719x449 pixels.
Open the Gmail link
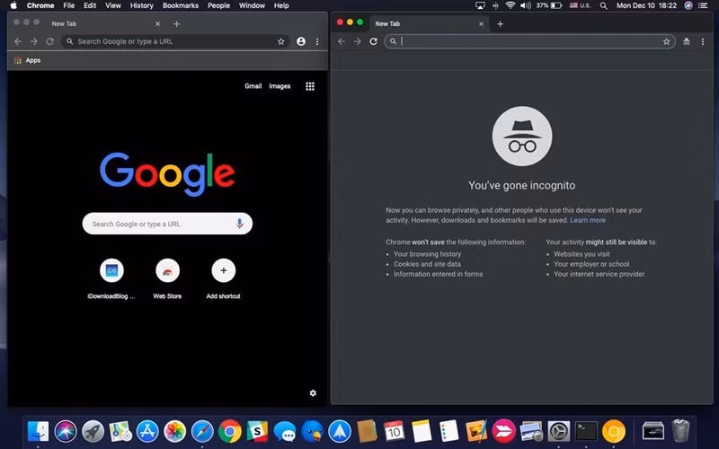coord(253,85)
